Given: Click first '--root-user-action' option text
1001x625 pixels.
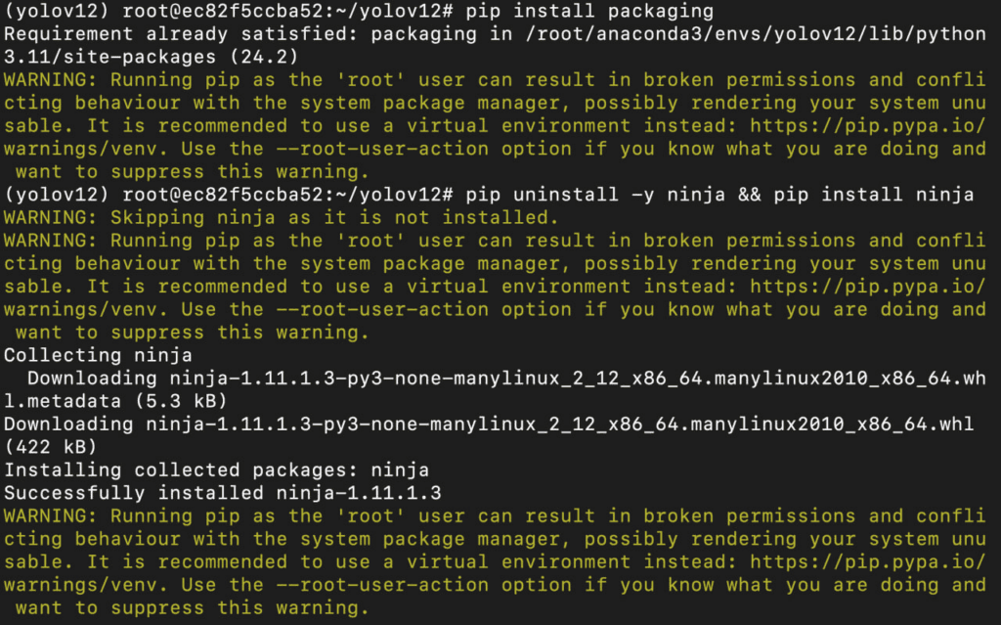Looking at the screenshot, I should (x=382, y=149).
